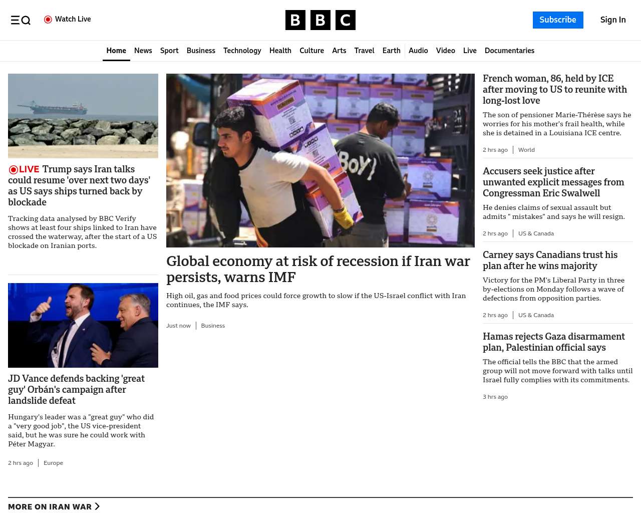Click the Watch Live red dot icon
Screen dimensions: 641x513
48,20
